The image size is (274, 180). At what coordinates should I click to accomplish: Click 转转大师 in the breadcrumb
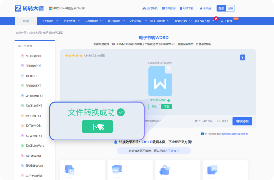coord(35,33)
